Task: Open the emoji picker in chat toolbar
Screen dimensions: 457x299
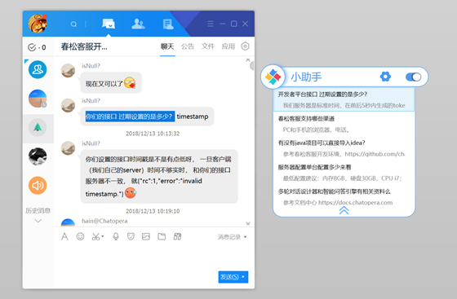Action: tap(80, 236)
